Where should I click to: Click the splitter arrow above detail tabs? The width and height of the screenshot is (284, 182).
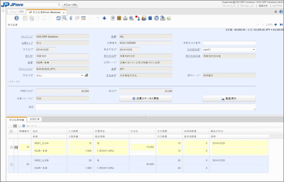pos(145,116)
